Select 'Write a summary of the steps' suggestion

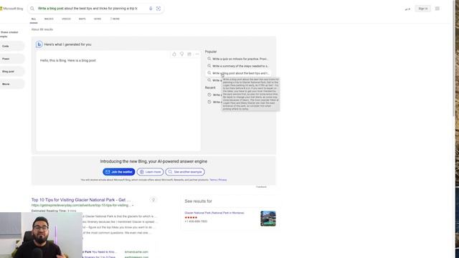coord(238,66)
